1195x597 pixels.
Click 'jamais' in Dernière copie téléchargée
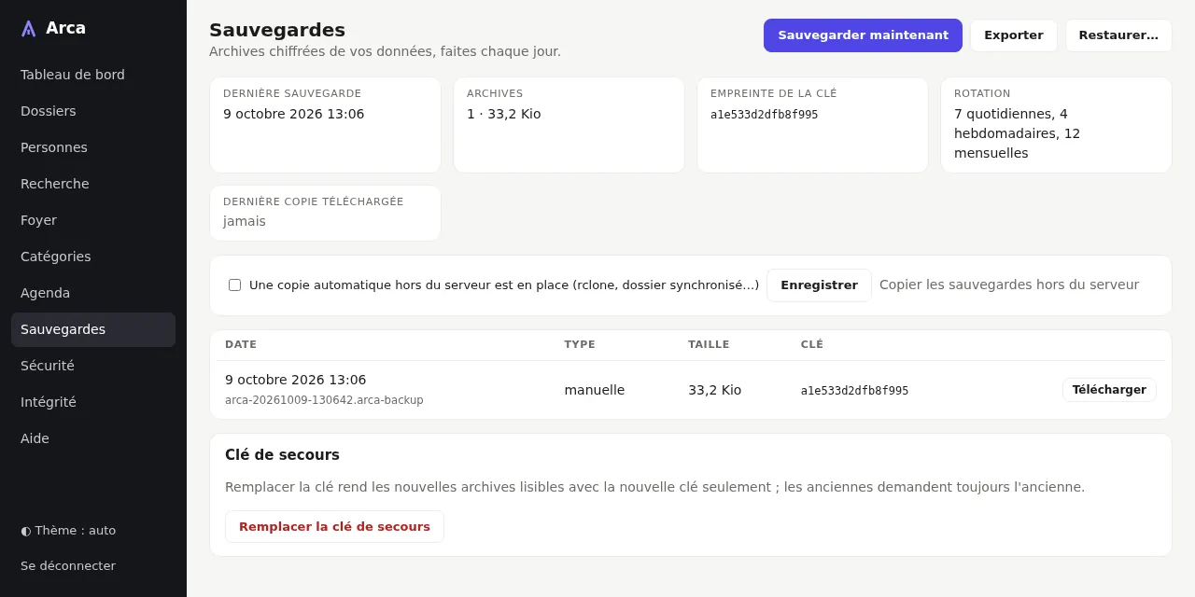pos(245,221)
